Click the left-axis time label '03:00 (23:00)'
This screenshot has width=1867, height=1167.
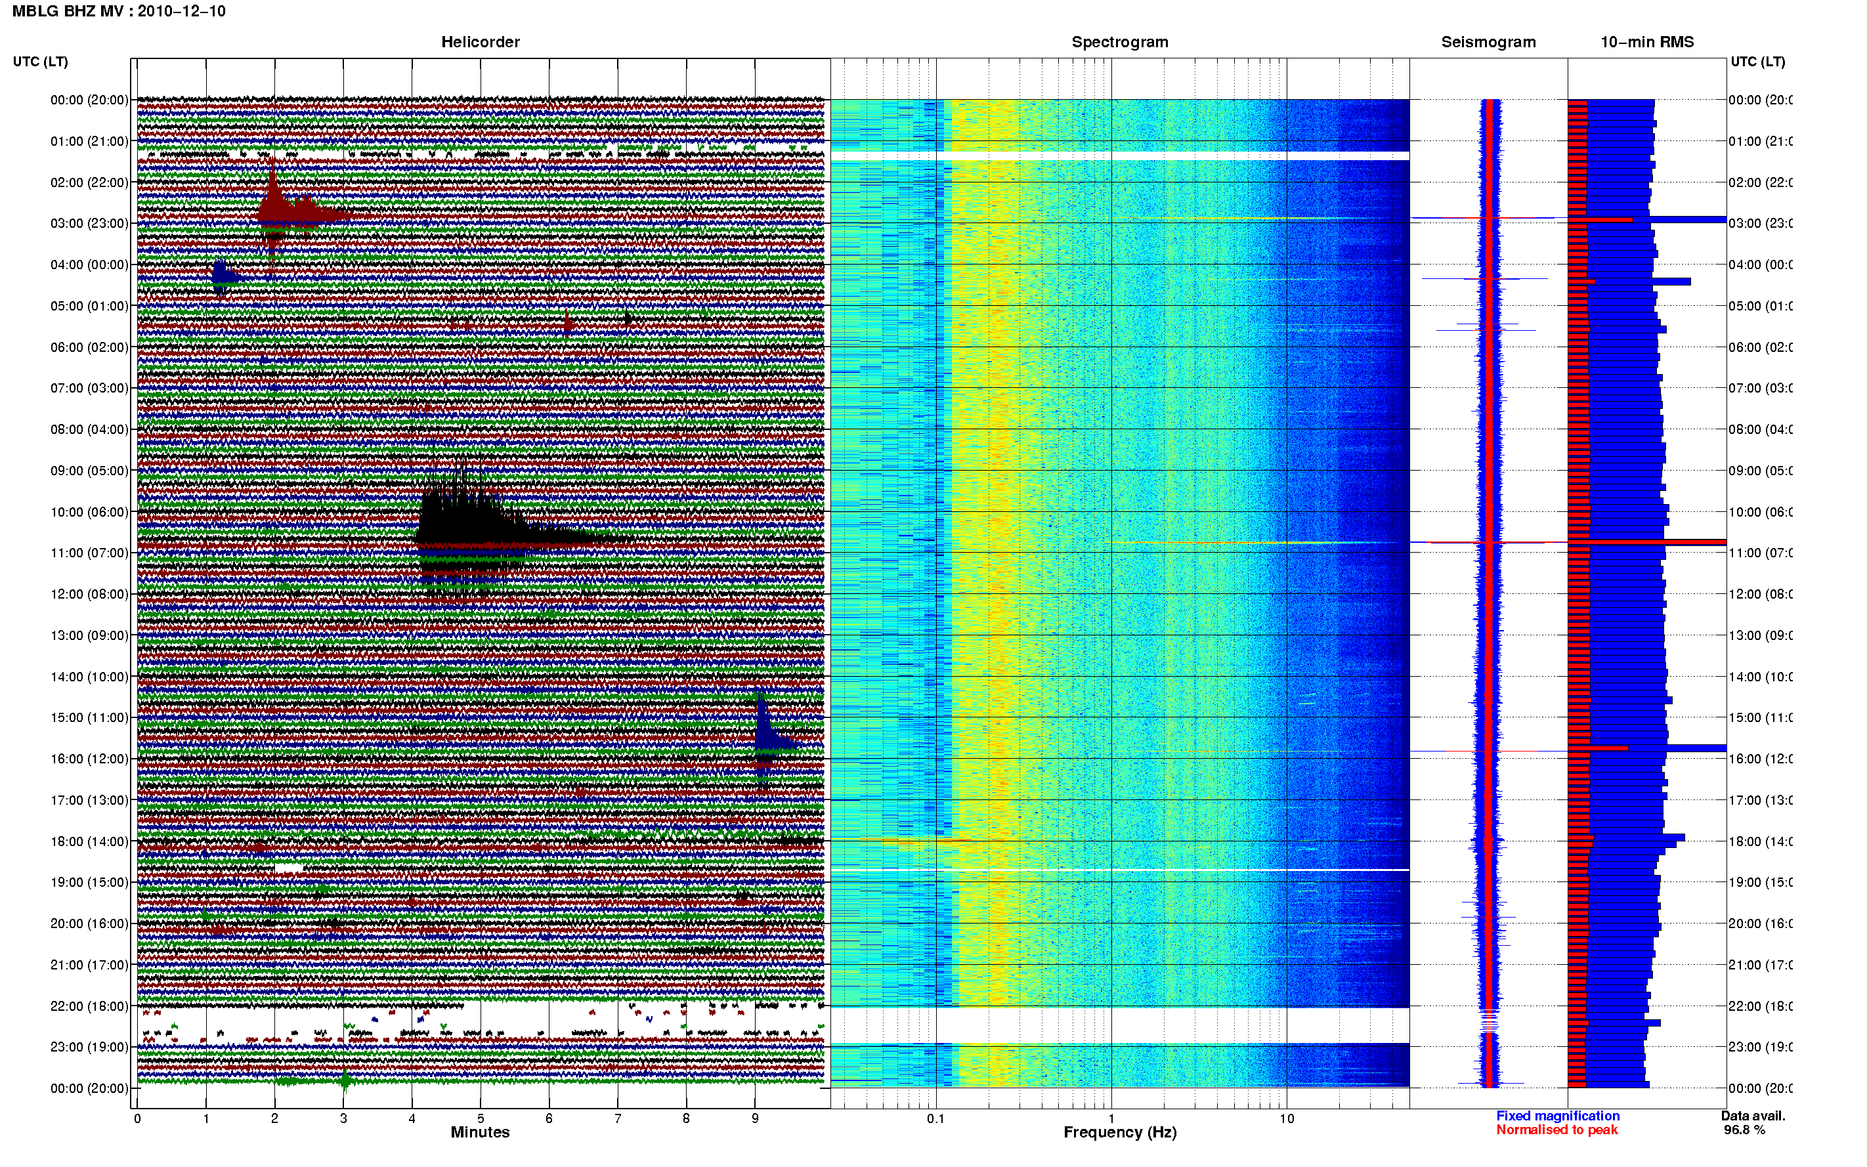point(89,223)
